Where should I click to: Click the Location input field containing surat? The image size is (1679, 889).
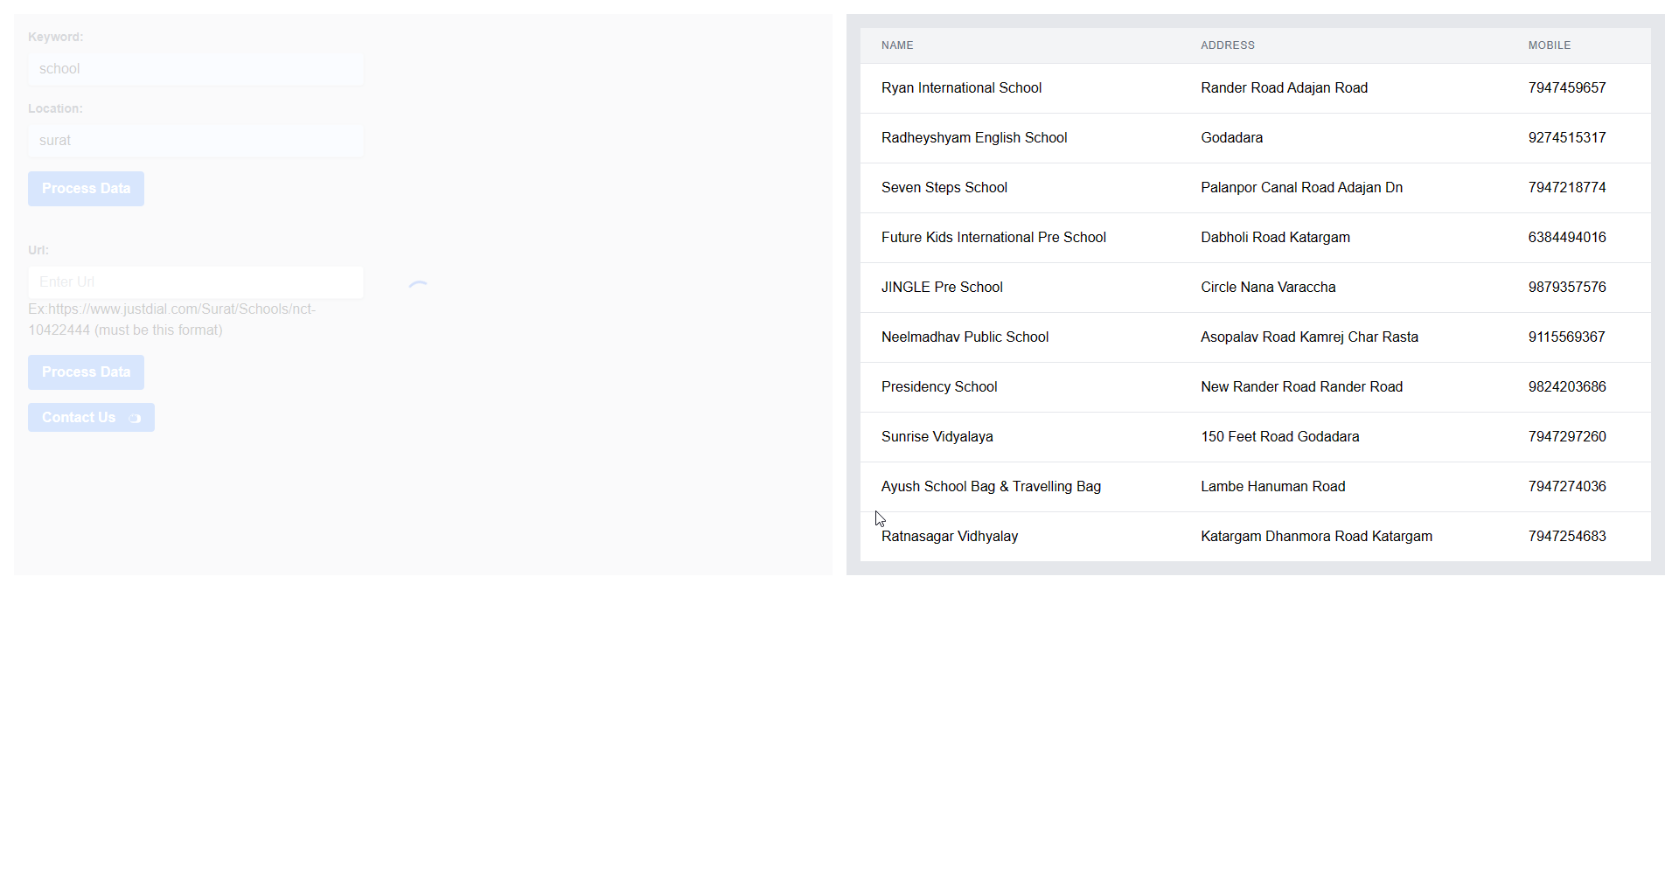pyautogui.click(x=196, y=141)
